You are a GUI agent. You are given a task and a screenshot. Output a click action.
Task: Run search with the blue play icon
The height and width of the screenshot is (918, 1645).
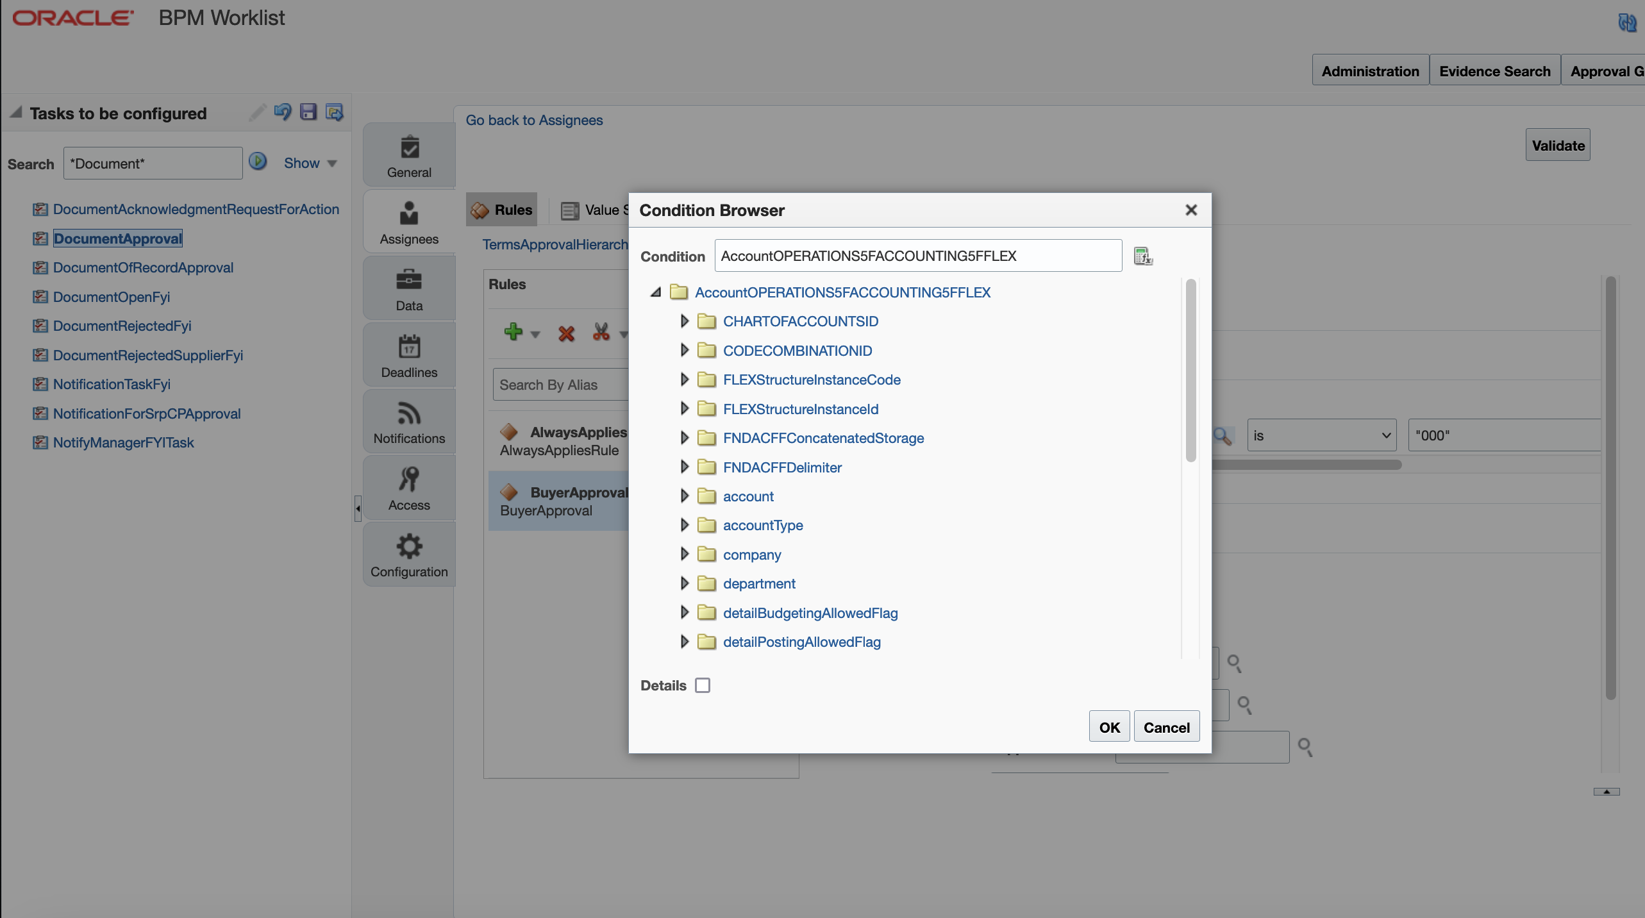click(x=258, y=162)
